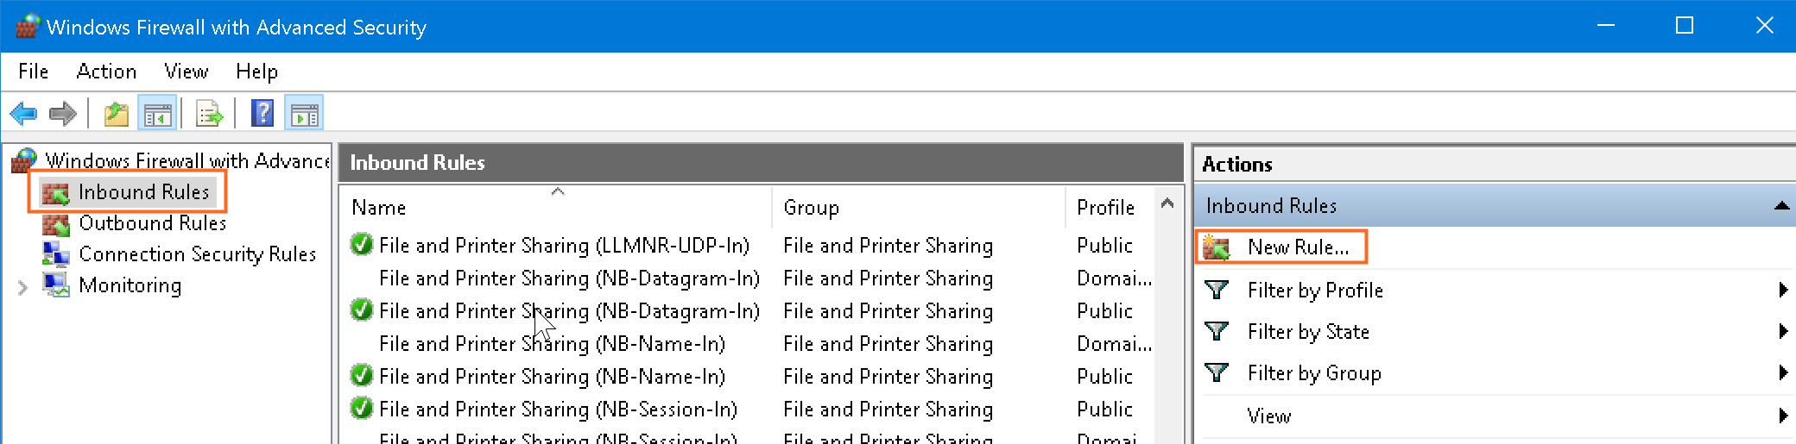Open the Action menu

[x=106, y=72]
